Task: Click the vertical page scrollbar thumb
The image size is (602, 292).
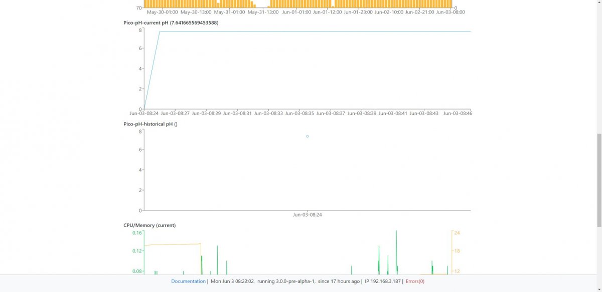Action: click(598, 180)
